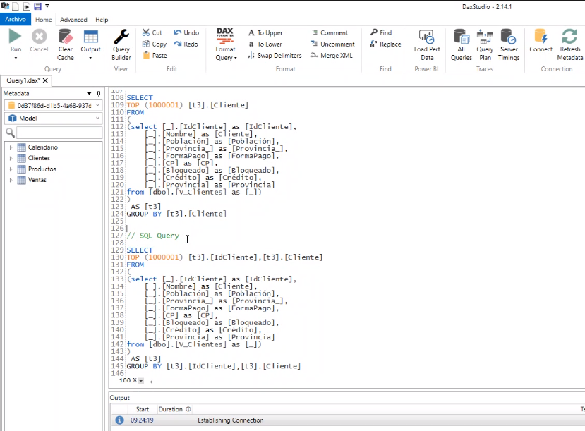This screenshot has height=431, width=585.
Task: Convert the selection To Upper case
Action: [265, 33]
